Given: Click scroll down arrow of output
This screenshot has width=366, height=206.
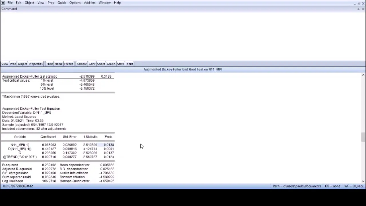Looking at the screenshot, I should pyautogui.click(x=363, y=181).
